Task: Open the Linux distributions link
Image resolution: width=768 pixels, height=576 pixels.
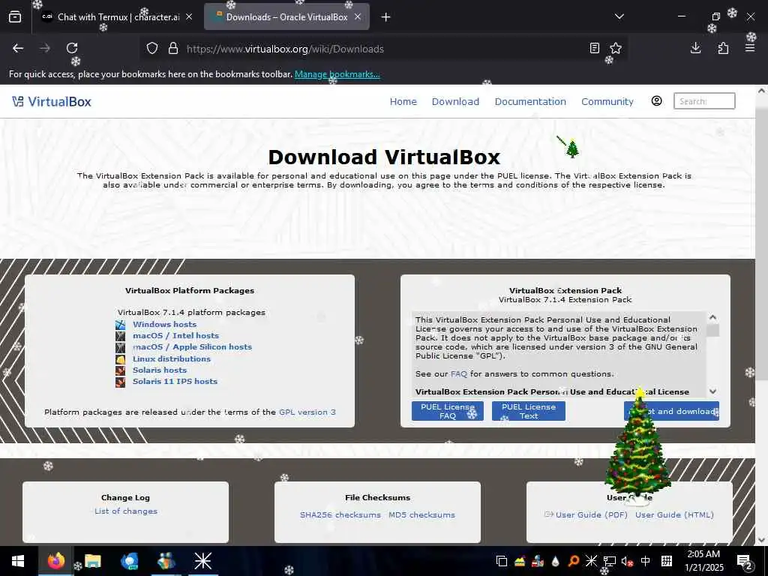Action: pyautogui.click(x=172, y=358)
